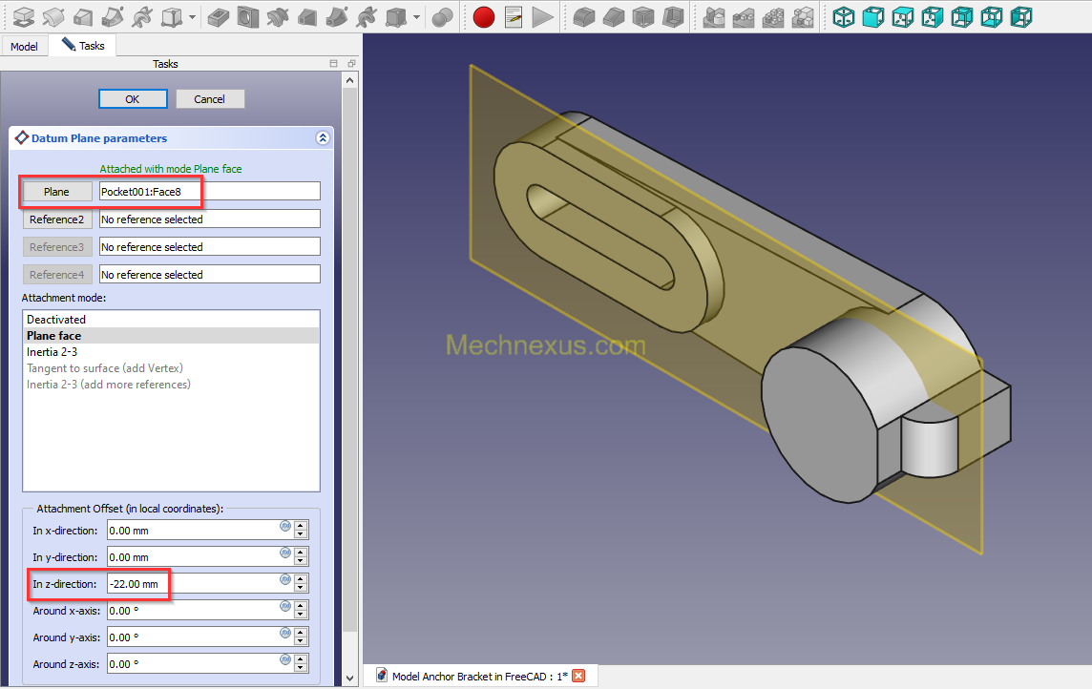Select the Fillet tool icon
The image size is (1092, 689).
tap(583, 17)
